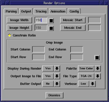
Task: Click the down arrow next to Buffer Output
Action: 57,84
